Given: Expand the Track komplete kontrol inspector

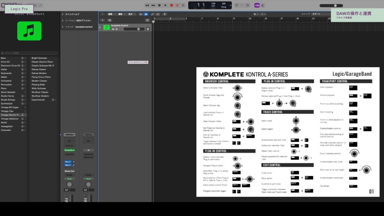Looking at the screenshot, I should point(63,27).
